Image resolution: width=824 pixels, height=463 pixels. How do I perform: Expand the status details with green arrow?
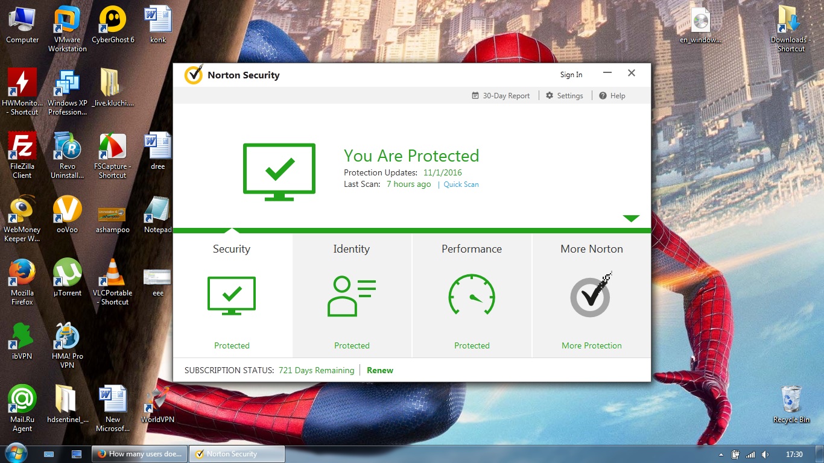click(x=631, y=218)
